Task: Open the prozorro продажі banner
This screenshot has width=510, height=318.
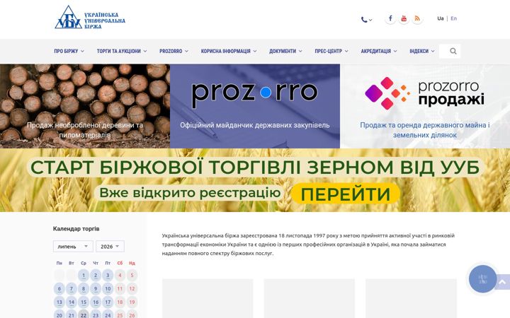Action: [x=425, y=106]
